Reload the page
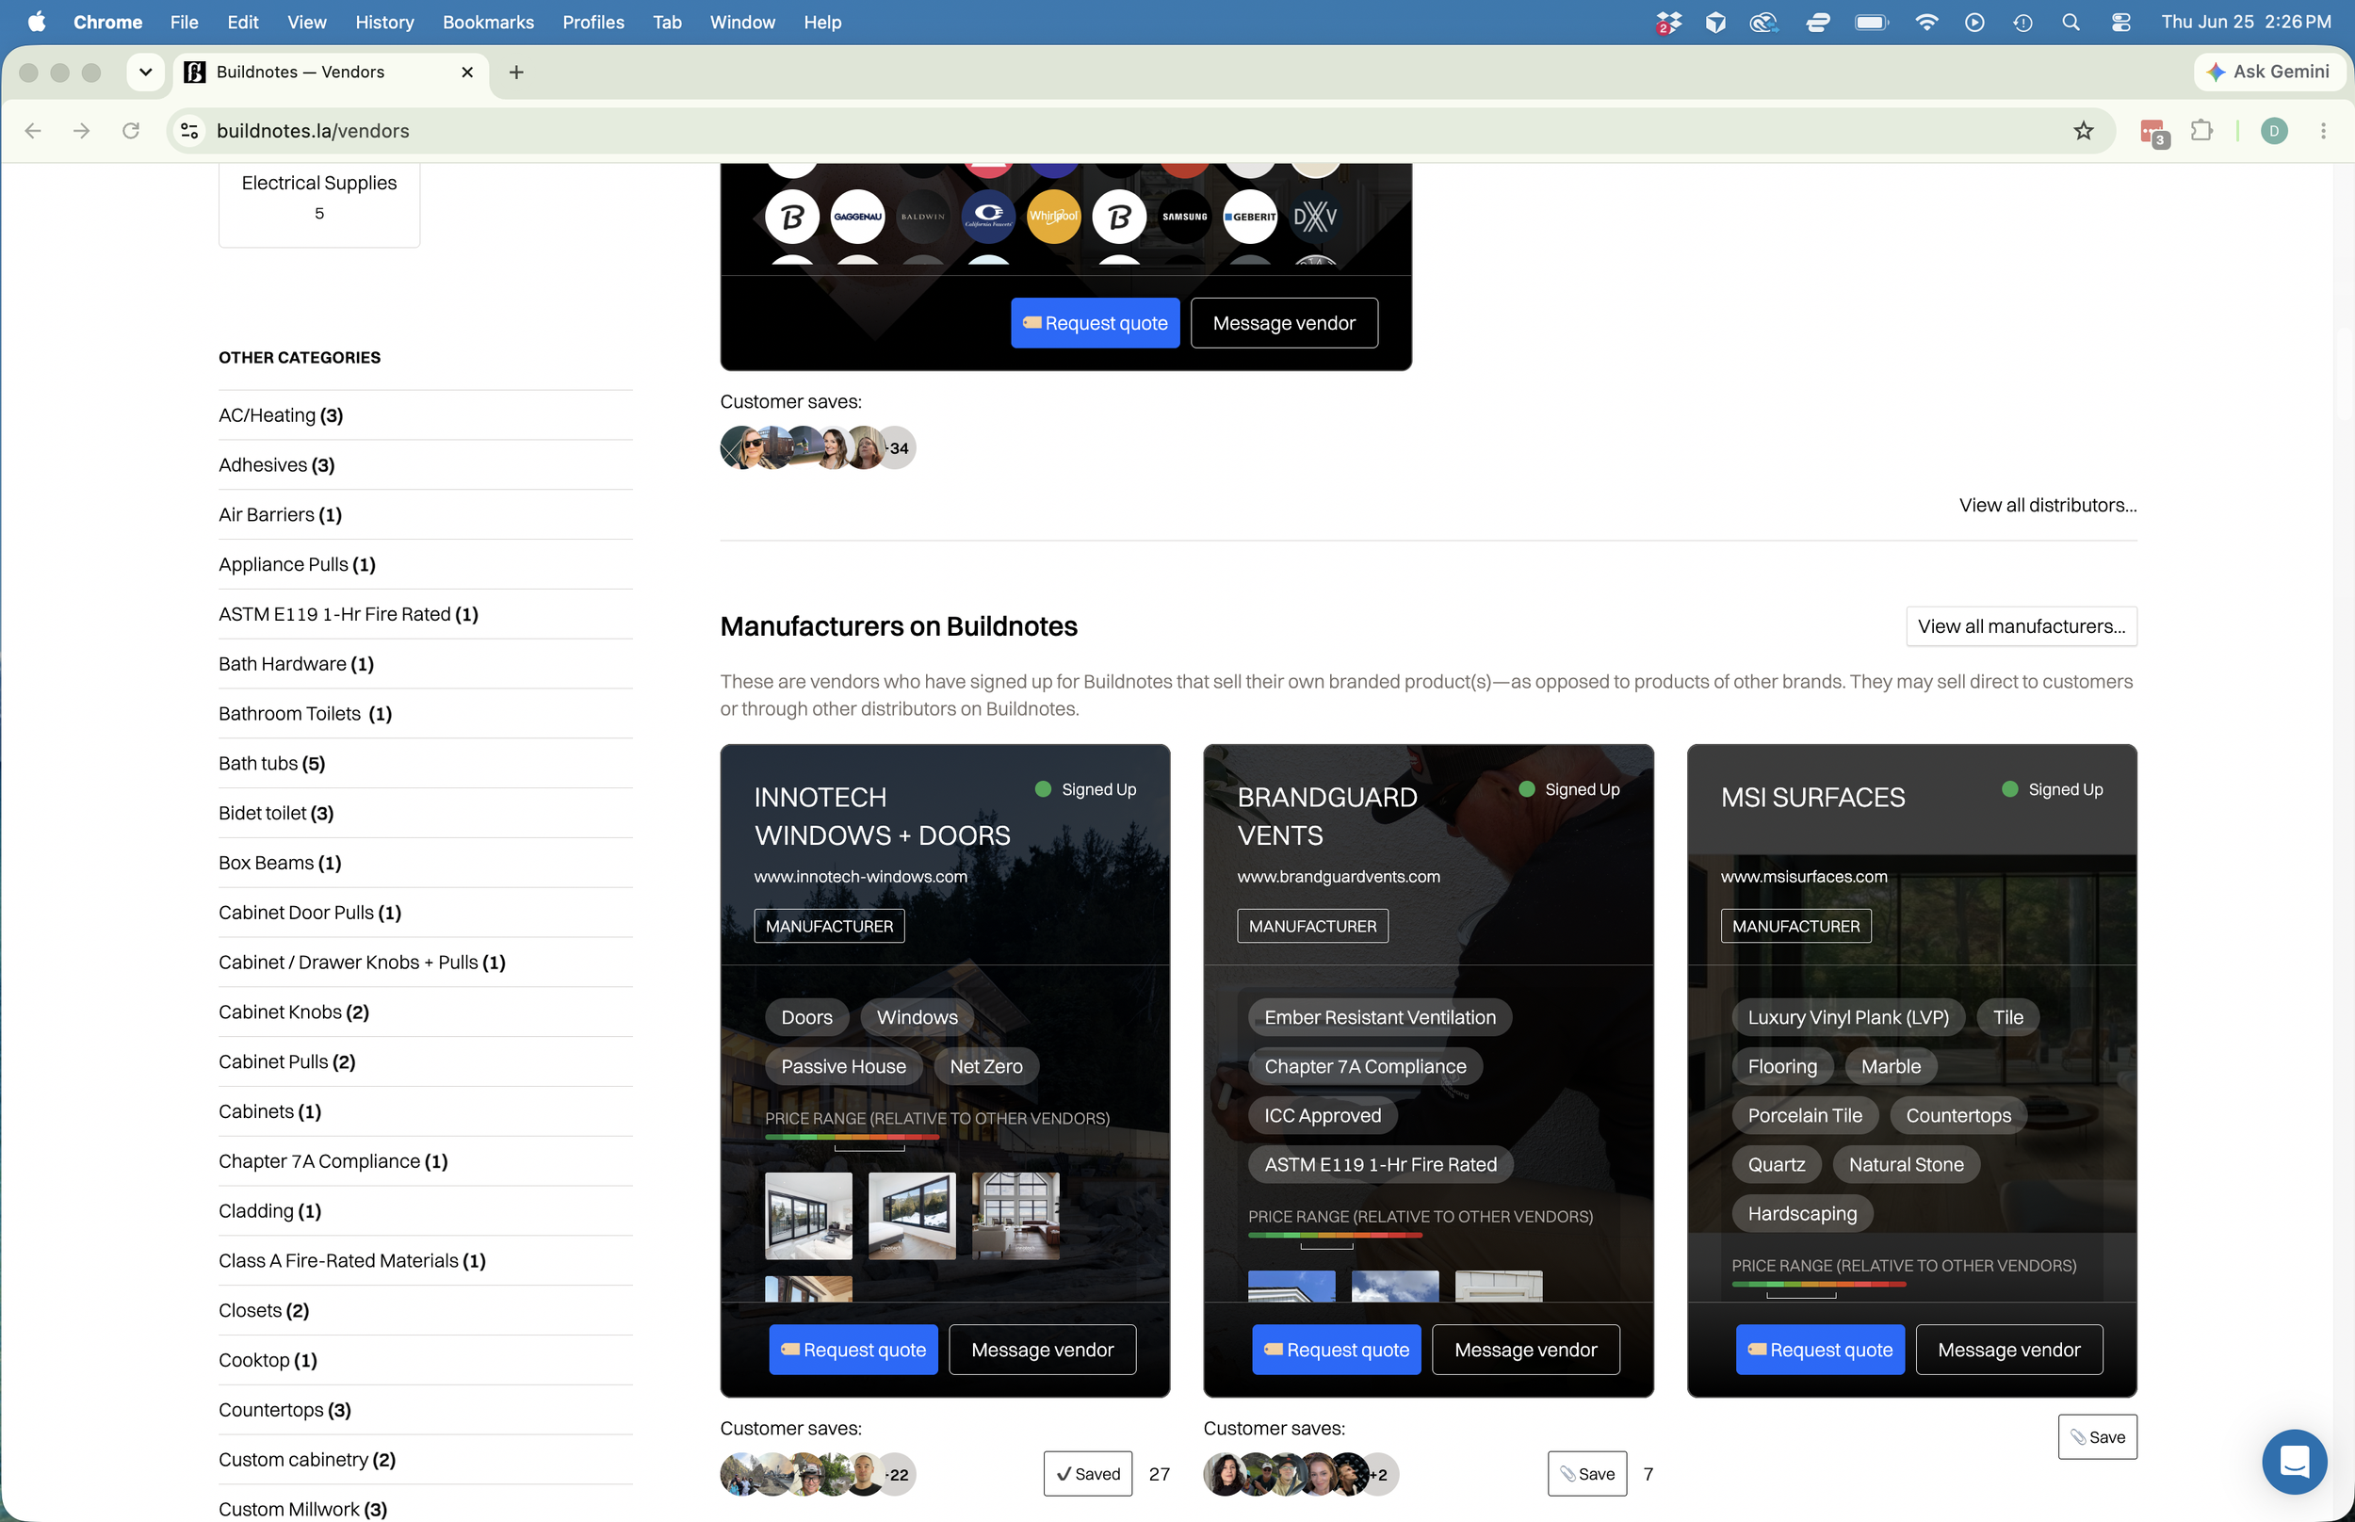 pyautogui.click(x=130, y=131)
